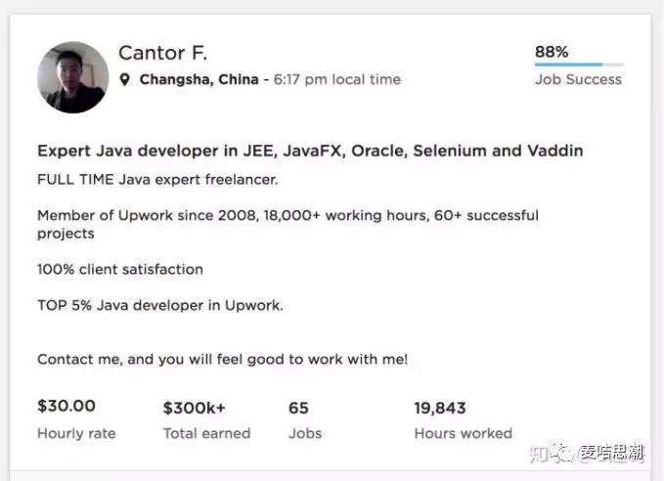664x481 pixels.
Task: Click the Job Success label
Action: click(x=578, y=80)
